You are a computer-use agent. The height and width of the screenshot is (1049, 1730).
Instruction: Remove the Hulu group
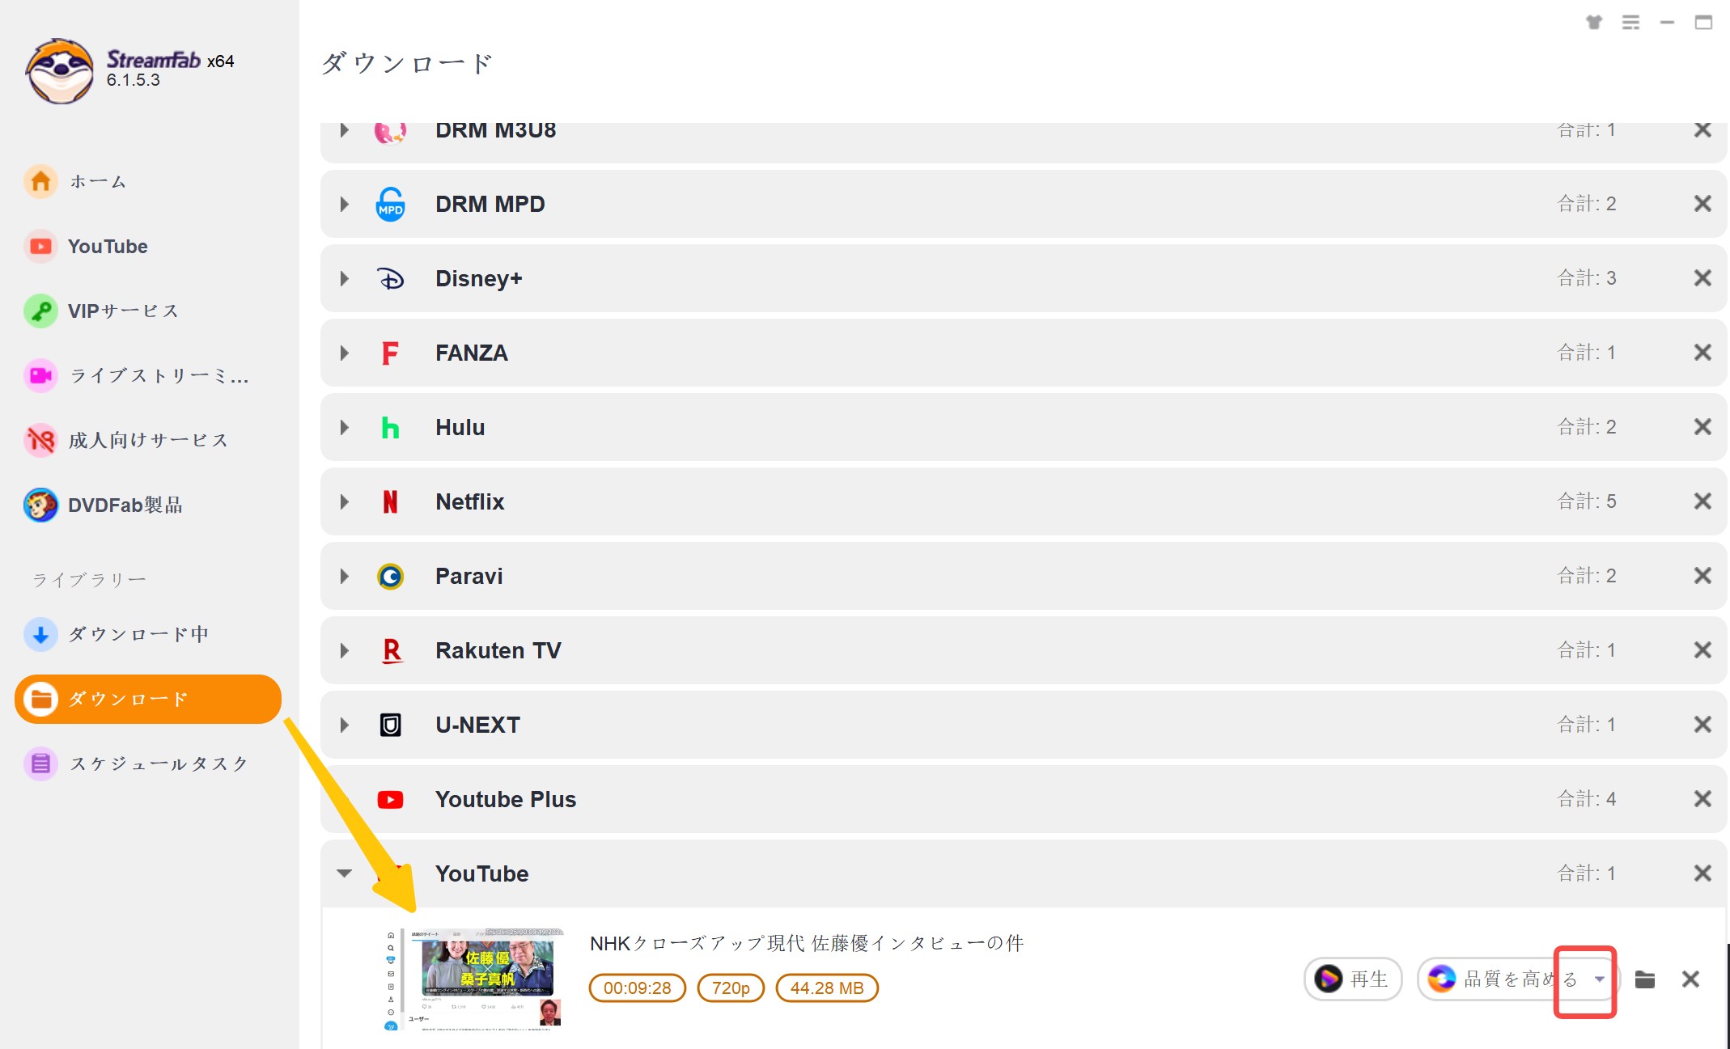pyautogui.click(x=1702, y=427)
